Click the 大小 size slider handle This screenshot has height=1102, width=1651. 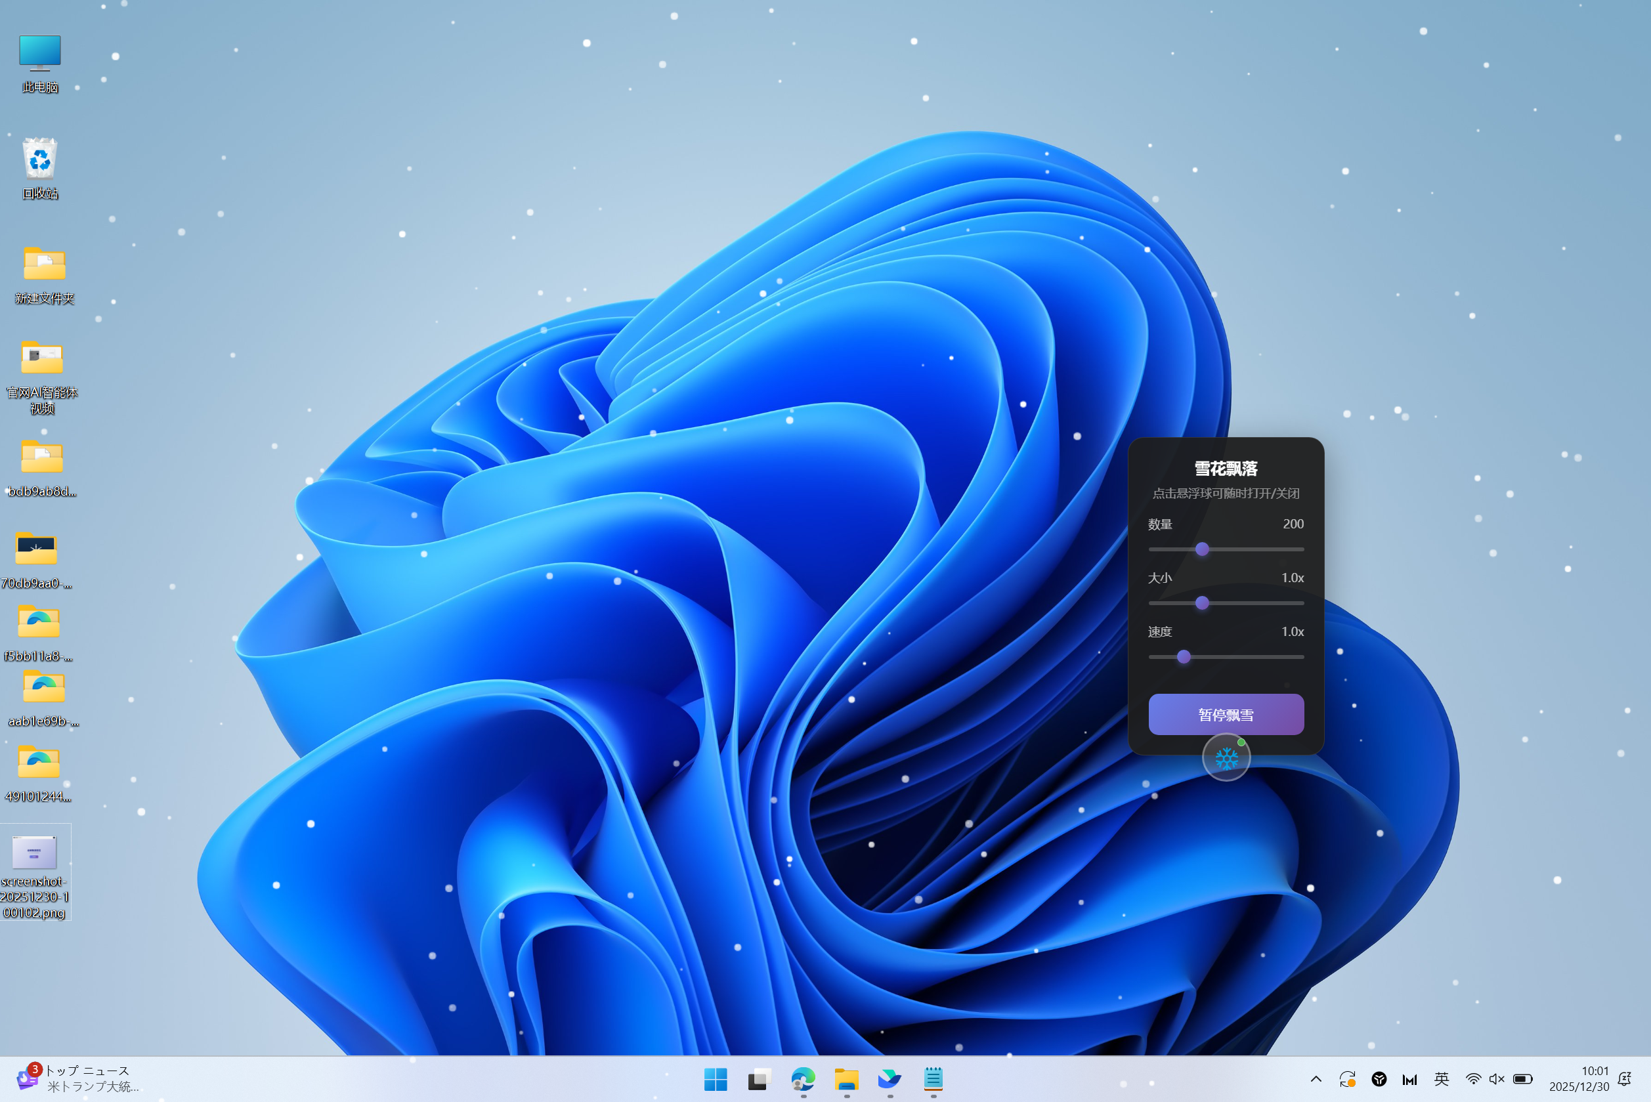[x=1202, y=603]
